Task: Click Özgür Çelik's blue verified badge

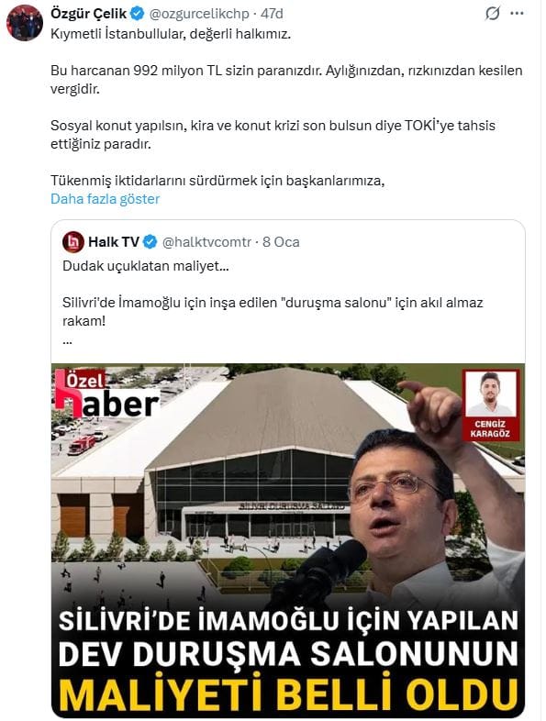Action: tap(137, 14)
